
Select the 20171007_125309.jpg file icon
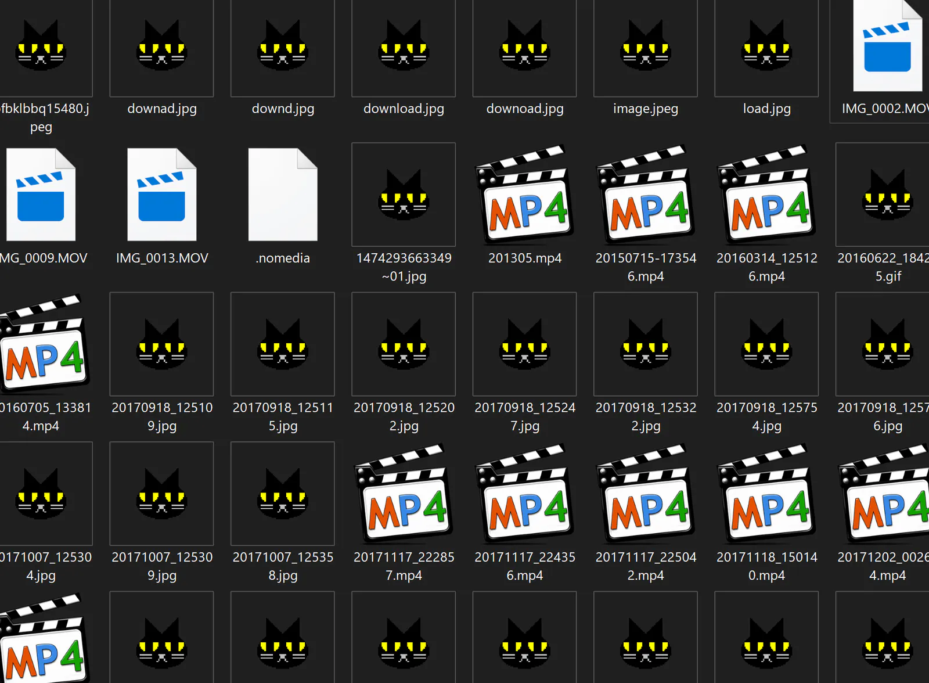click(x=162, y=494)
